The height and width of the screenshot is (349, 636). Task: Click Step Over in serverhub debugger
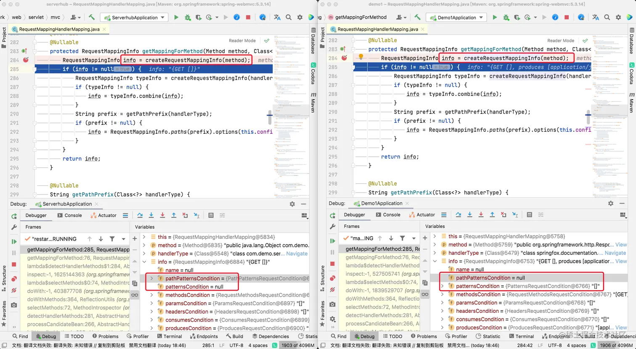click(140, 215)
